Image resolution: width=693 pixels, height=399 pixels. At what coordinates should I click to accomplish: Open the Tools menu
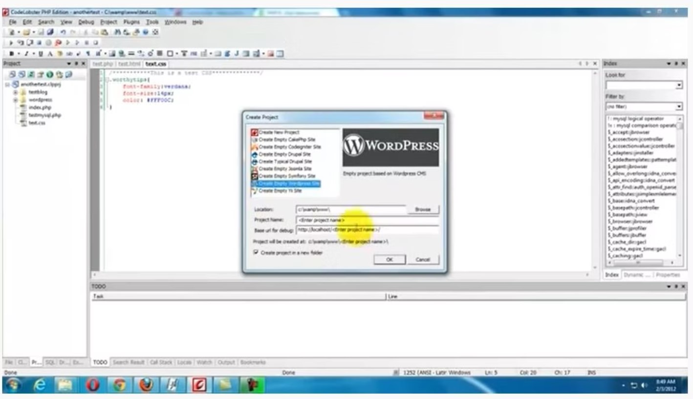[x=152, y=22]
